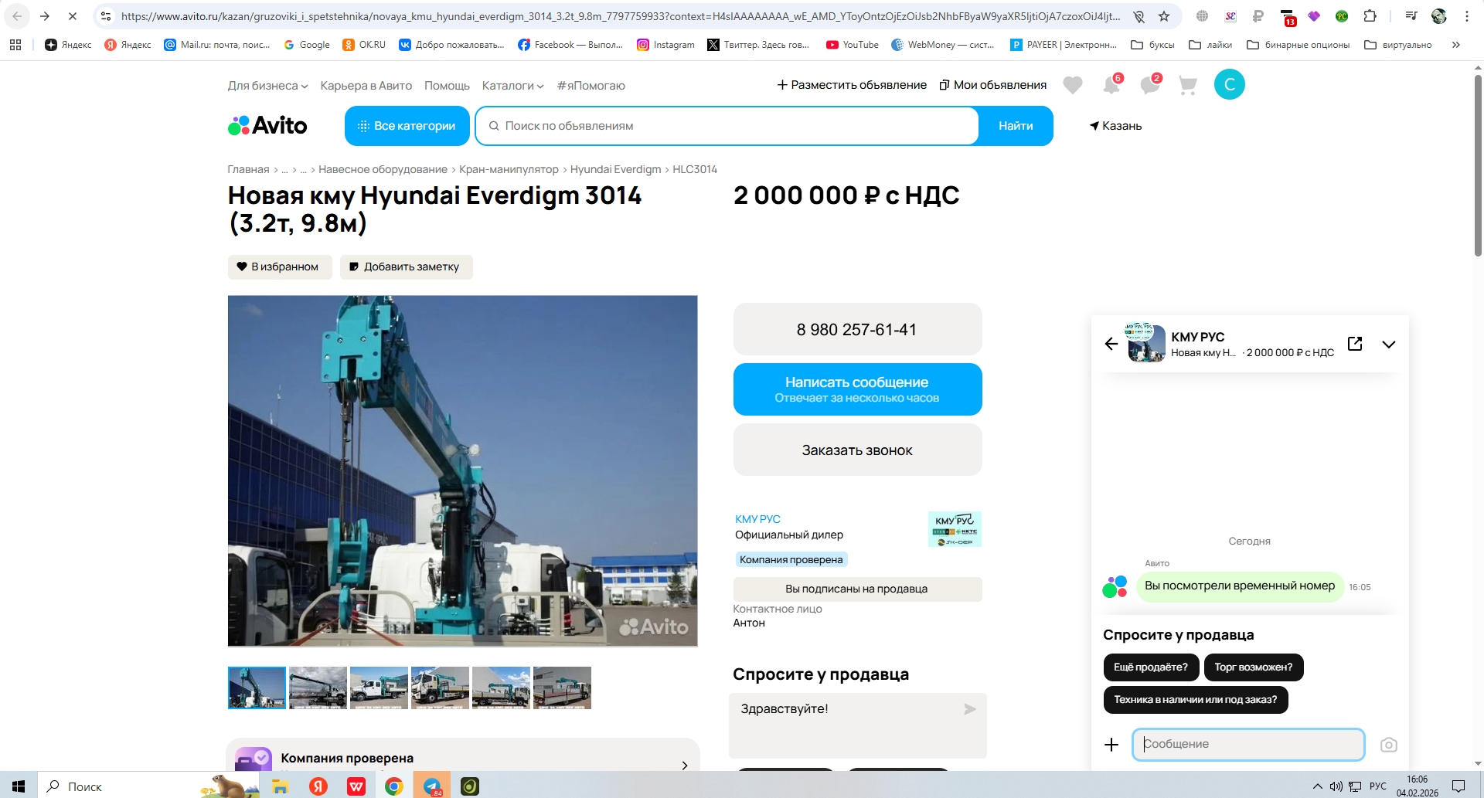Open 'Hyundai Everdigm' breadcrumb link
Screen dimensions: 1484x798
pyautogui.click(x=615, y=169)
